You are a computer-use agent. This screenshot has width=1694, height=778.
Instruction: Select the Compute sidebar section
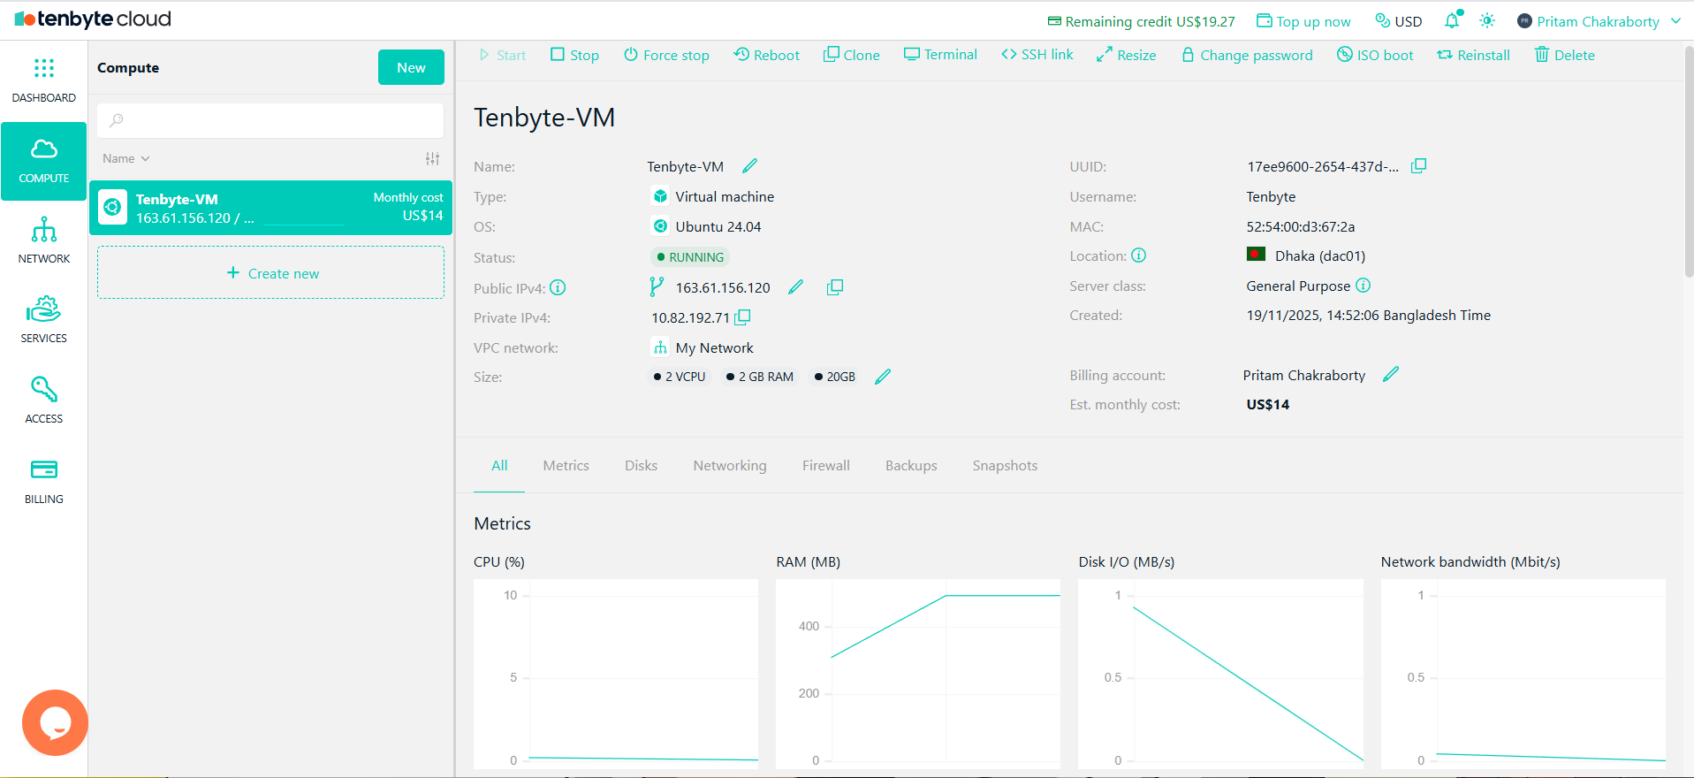click(43, 161)
